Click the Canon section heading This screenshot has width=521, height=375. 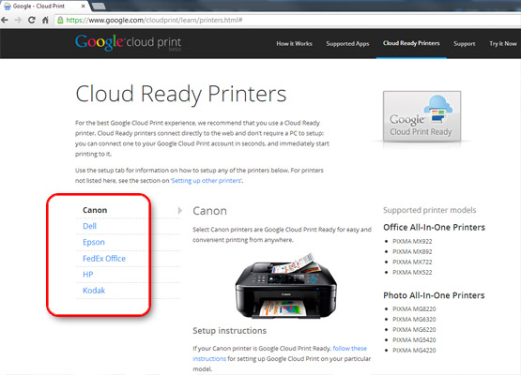(209, 211)
